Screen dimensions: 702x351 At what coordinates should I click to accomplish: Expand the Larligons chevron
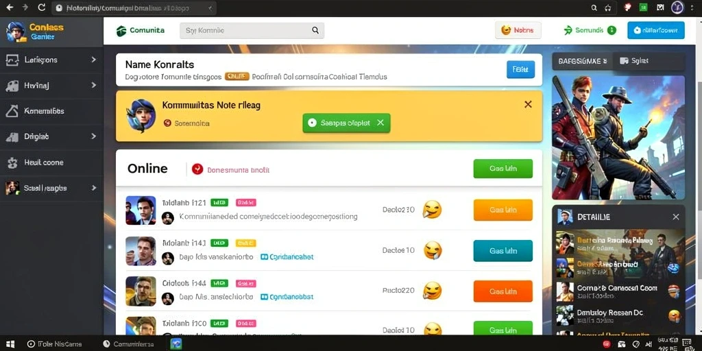tap(93, 59)
